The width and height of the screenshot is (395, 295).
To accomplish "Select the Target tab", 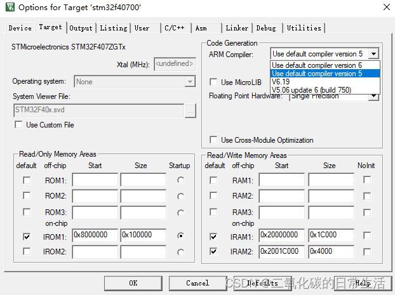I will tap(50, 27).
